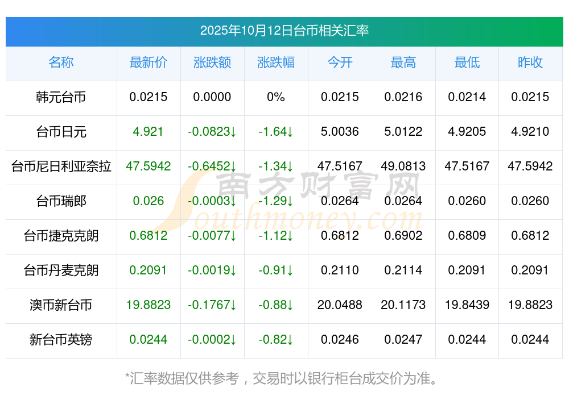Click the table title 2025年10月12日台币相关汇率
Viewport: 569px width, 396px height.
(284, 31)
